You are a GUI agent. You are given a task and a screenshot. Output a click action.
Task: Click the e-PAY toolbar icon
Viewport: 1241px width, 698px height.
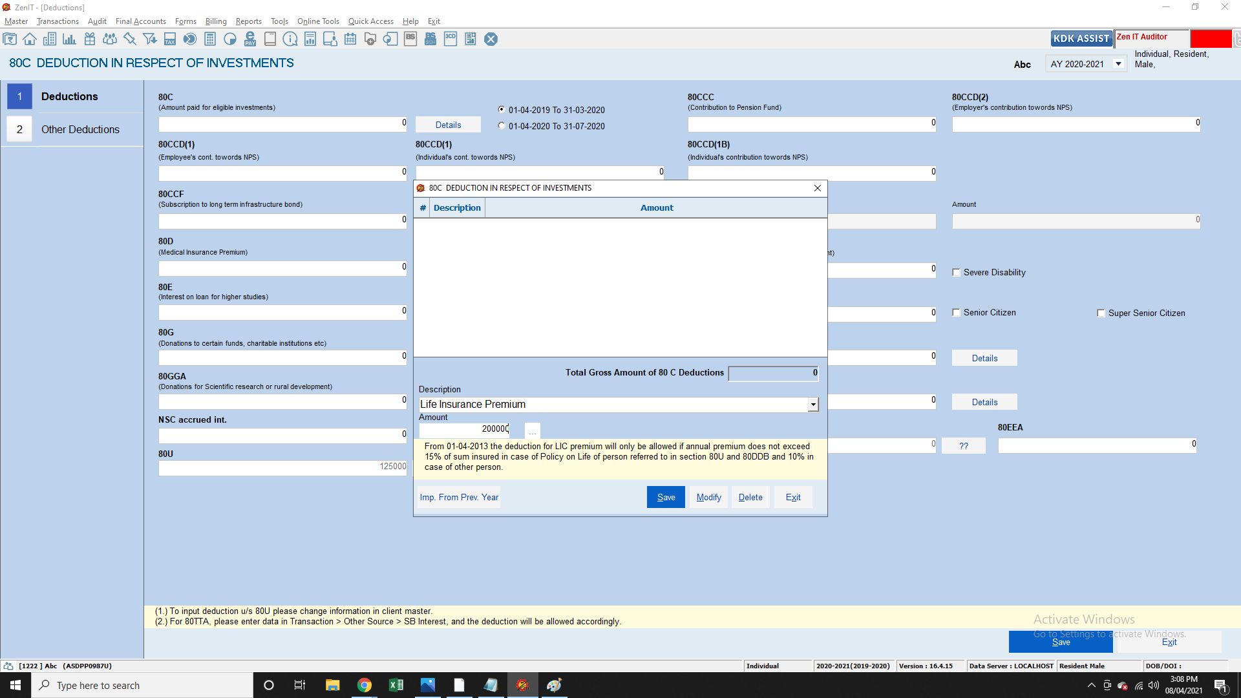click(250, 39)
